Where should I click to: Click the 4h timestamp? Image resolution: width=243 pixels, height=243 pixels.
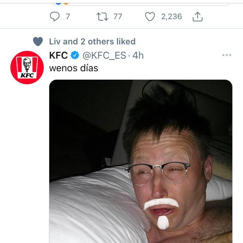(138, 55)
